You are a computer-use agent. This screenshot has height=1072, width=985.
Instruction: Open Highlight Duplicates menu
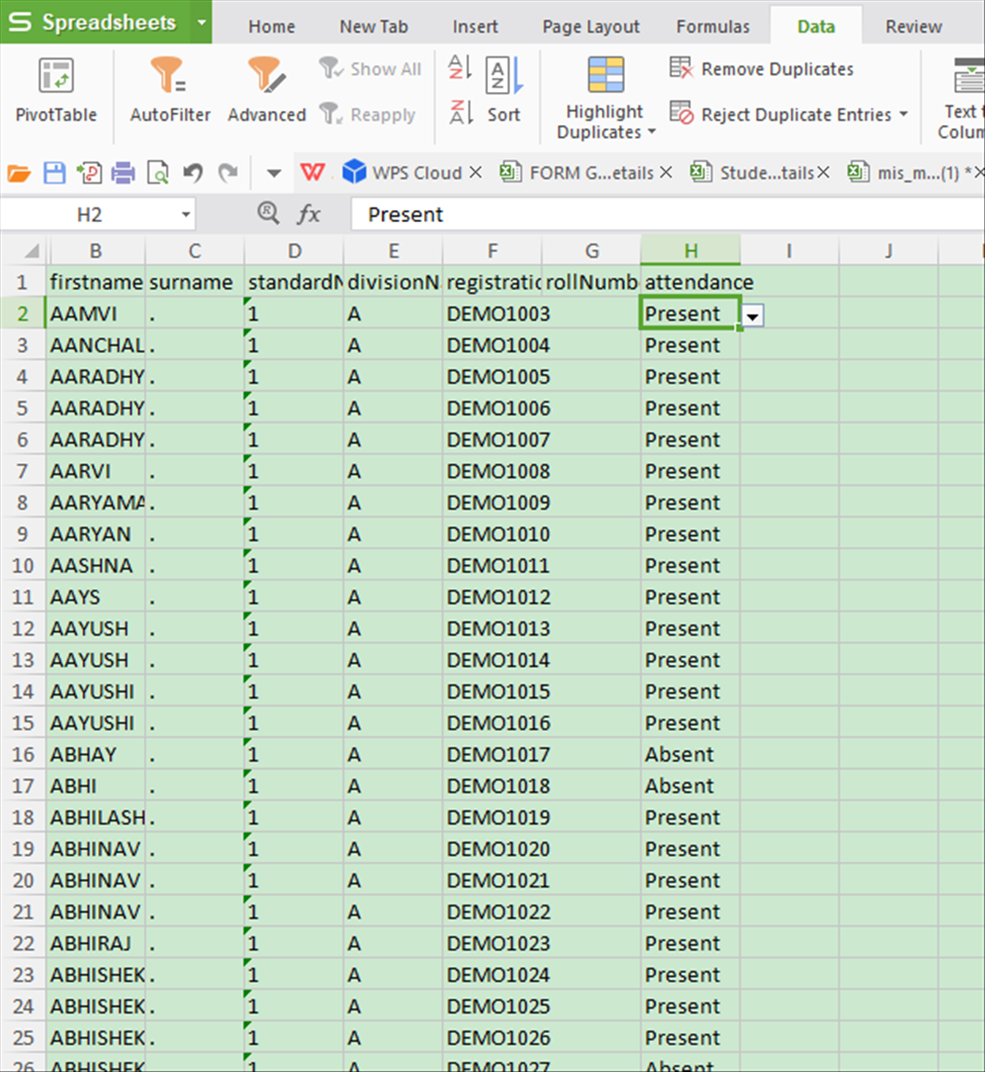[605, 97]
